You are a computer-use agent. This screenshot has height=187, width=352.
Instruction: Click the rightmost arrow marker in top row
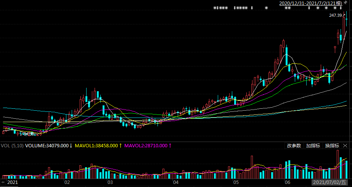point(340,8)
